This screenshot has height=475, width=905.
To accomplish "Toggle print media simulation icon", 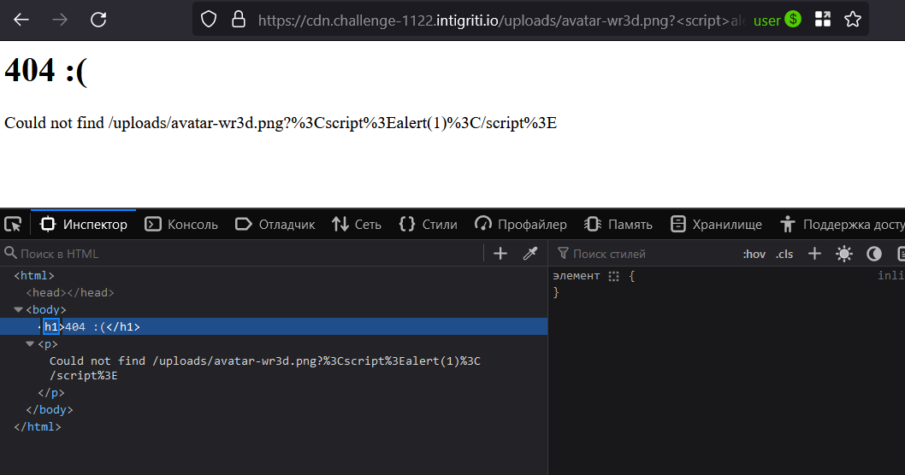I will [x=901, y=254].
